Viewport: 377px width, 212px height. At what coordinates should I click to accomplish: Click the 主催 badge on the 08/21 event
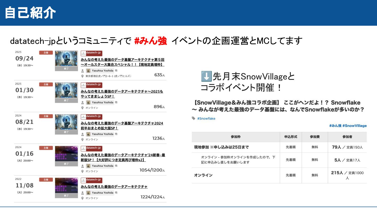pos(46,116)
